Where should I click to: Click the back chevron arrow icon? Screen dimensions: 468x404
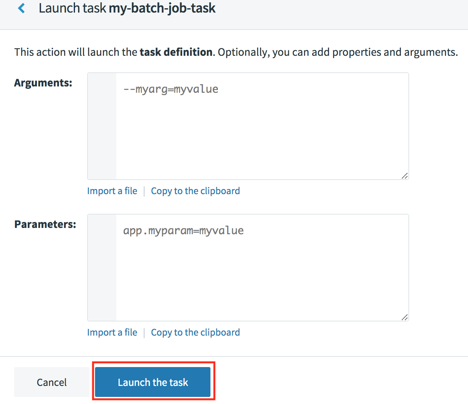point(22,8)
